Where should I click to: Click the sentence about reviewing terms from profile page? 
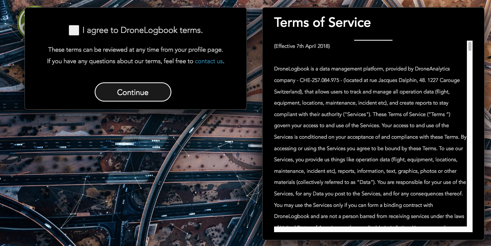pos(135,49)
